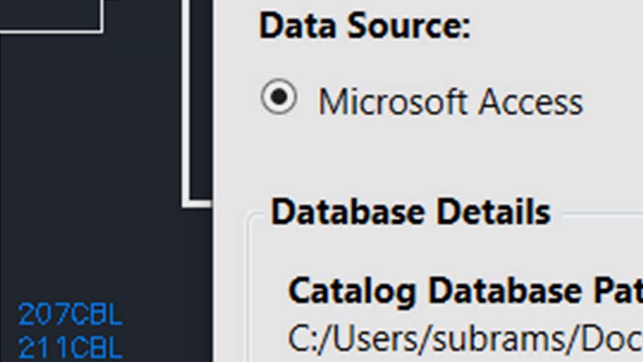Click the Database Details group title
The width and height of the screenshot is (643, 362).
pos(410,212)
